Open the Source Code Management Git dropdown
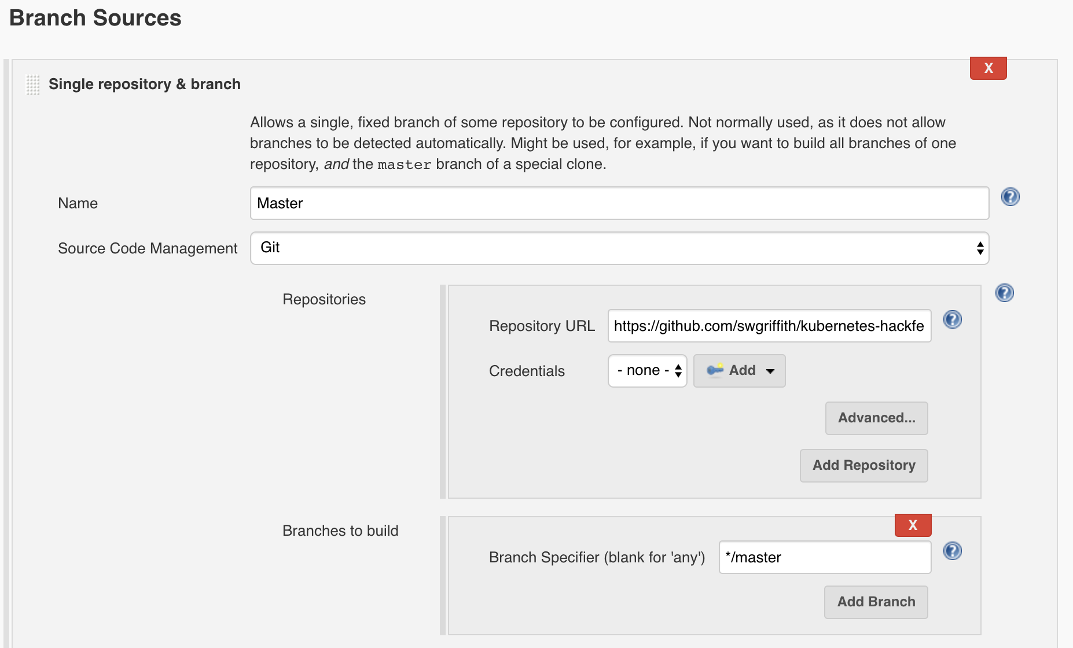The height and width of the screenshot is (648, 1073). click(x=619, y=248)
